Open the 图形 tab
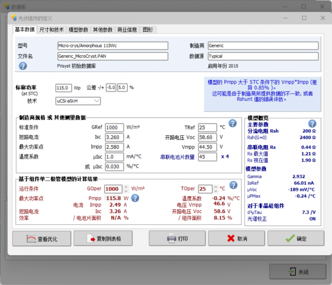Viewport: 332px width, 285px height. click(x=148, y=30)
